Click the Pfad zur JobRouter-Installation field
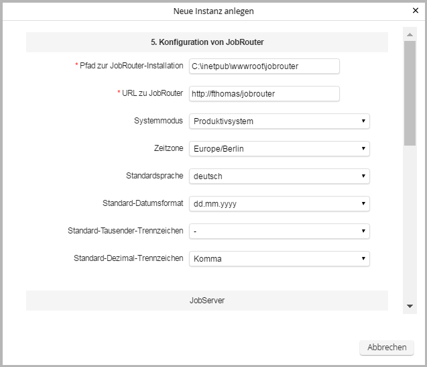 click(x=264, y=66)
